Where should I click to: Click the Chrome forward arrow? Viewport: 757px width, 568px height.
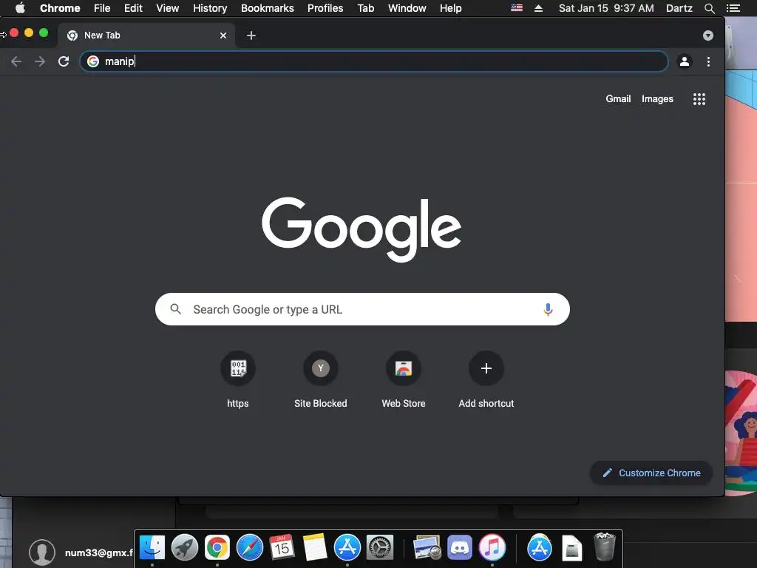(x=40, y=61)
